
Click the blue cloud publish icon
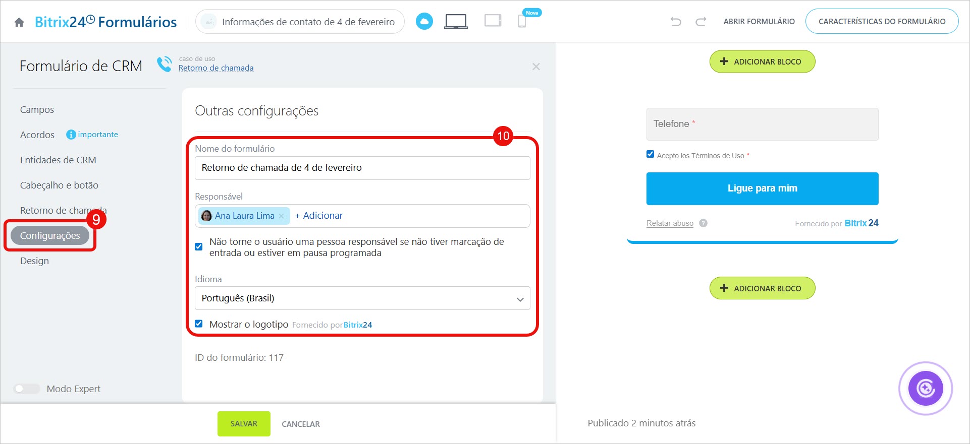click(424, 21)
